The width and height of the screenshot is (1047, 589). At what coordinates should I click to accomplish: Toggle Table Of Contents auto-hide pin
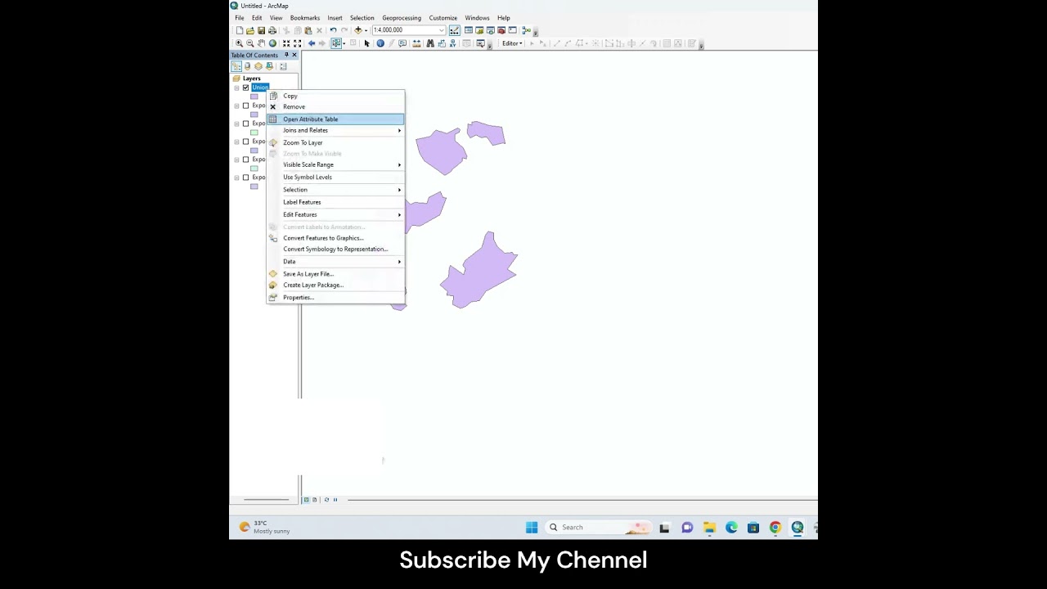[x=286, y=55]
